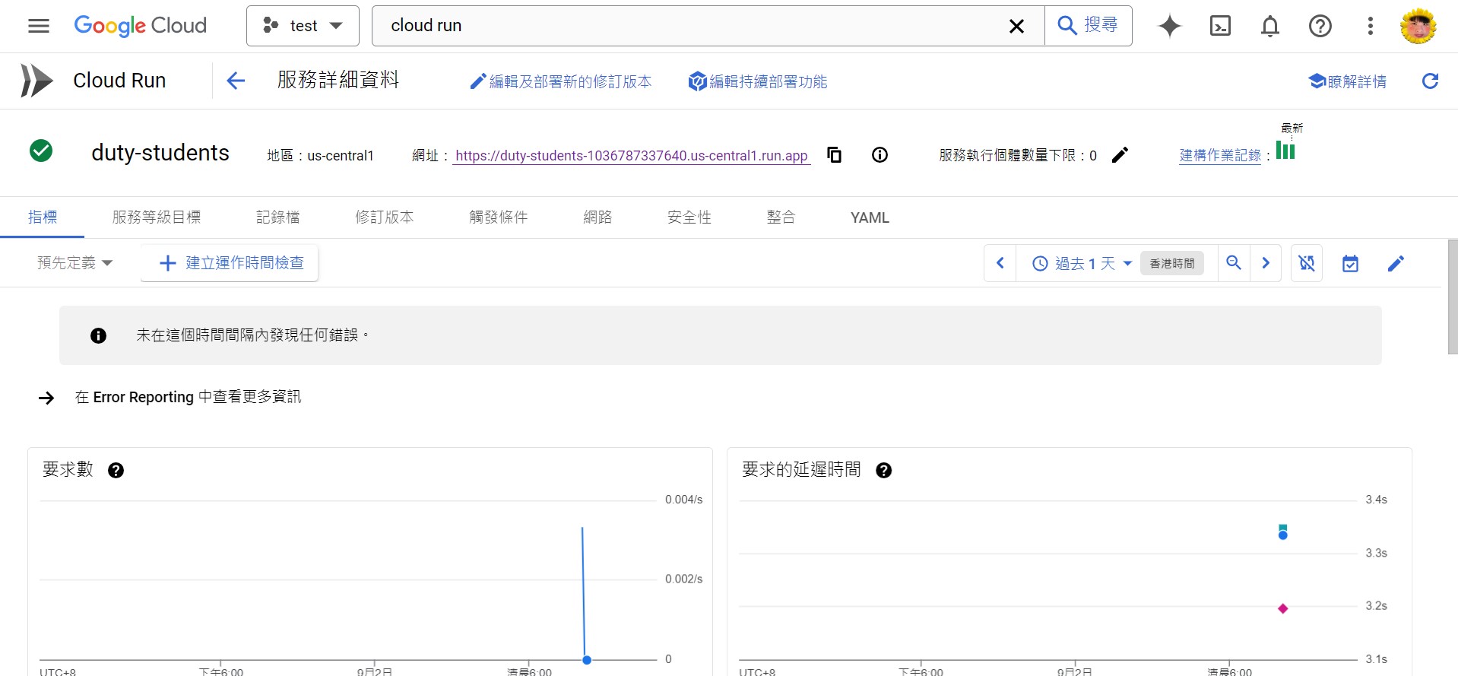Toggle the events calendar icon

click(1350, 264)
